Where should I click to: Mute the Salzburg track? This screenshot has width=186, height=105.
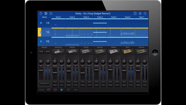click(62, 82)
